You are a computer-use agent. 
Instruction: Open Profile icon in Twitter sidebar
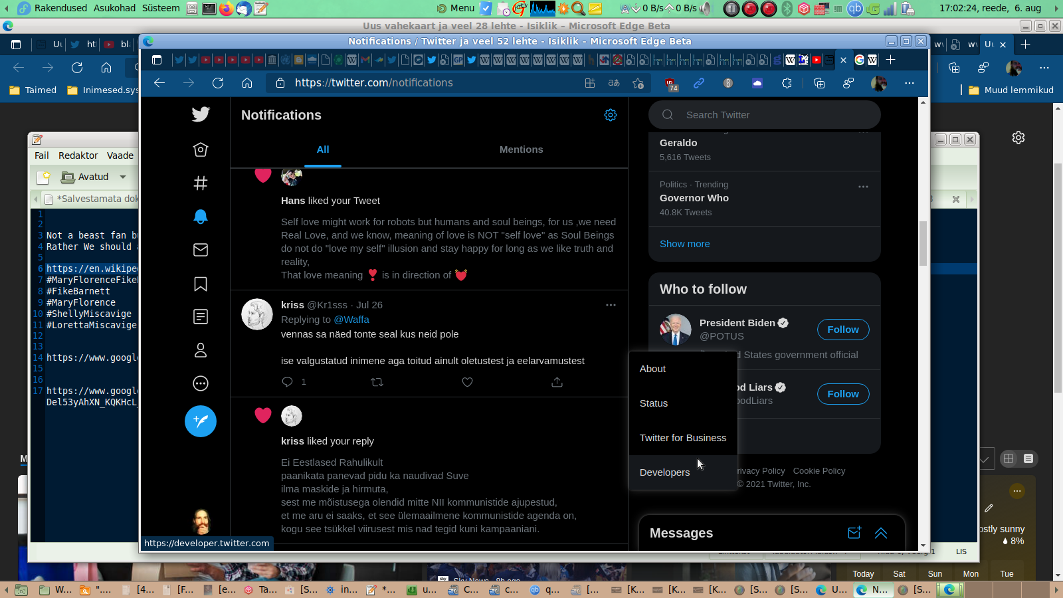[x=201, y=350]
